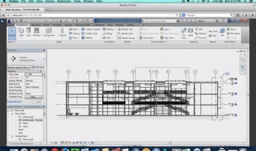Pick the Dormer opening tool
Viewport: 256px width, 151px height.
[x=200, y=38]
